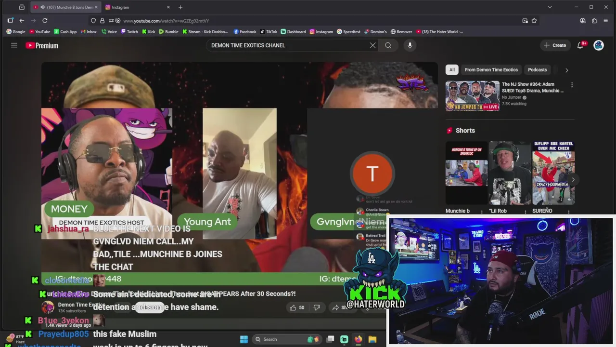
Task: Open the Speedtest bookmark
Action: (x=348, y=32)
